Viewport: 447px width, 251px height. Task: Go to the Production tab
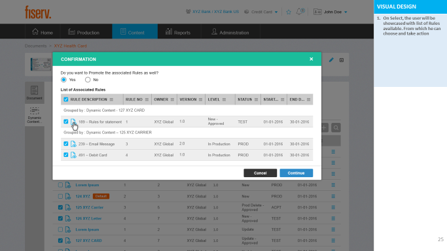84,32
